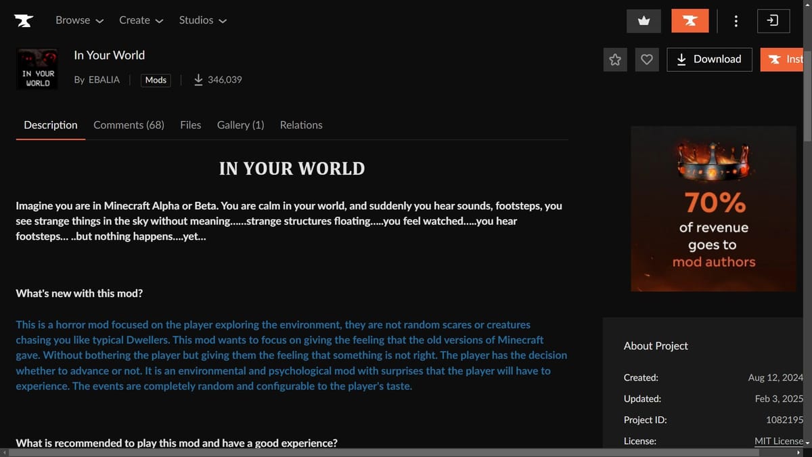Click the download arrow inside Download button
The height and width of the screenshot is (457, 812).
681,60
